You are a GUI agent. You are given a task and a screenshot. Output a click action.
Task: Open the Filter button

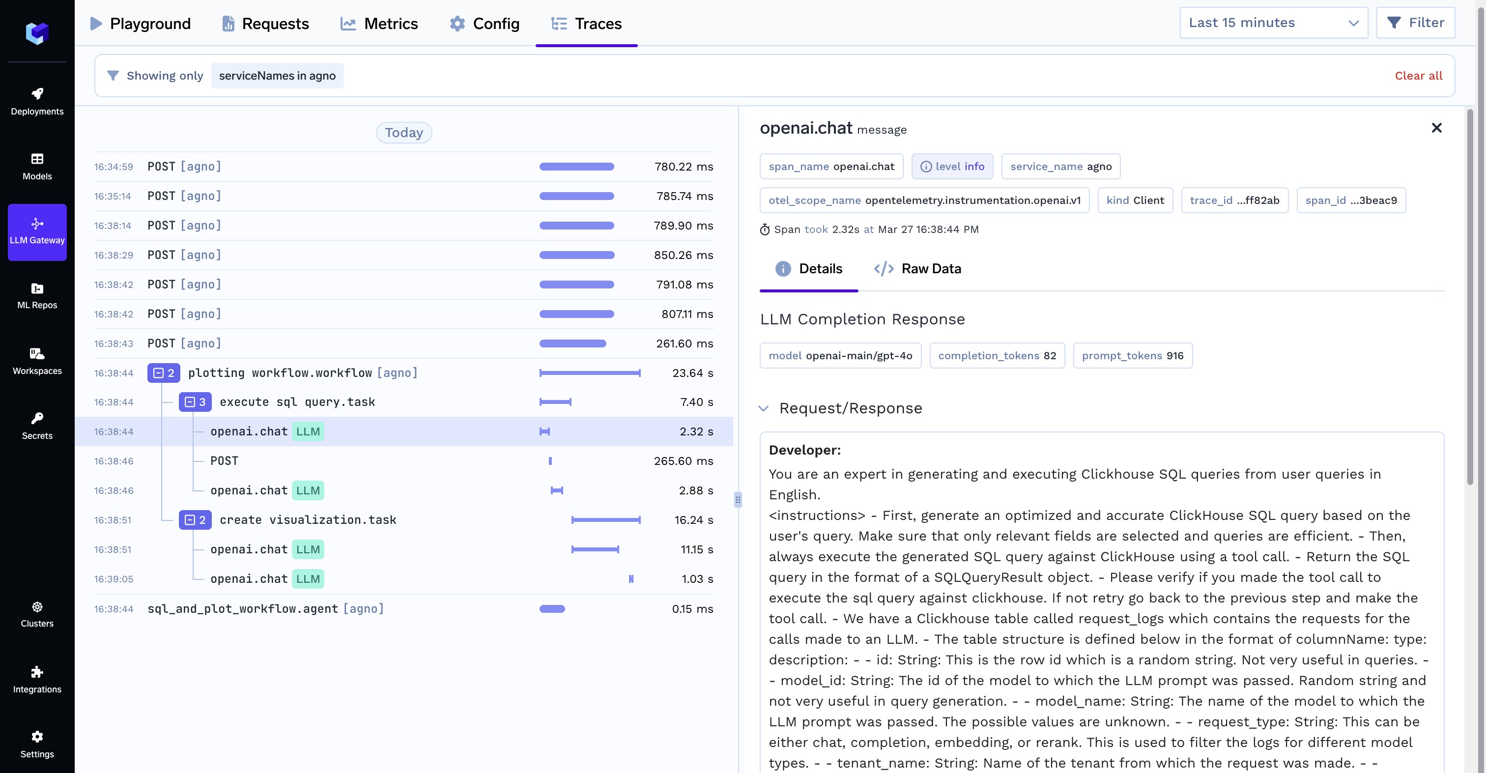click(1415, 23)
